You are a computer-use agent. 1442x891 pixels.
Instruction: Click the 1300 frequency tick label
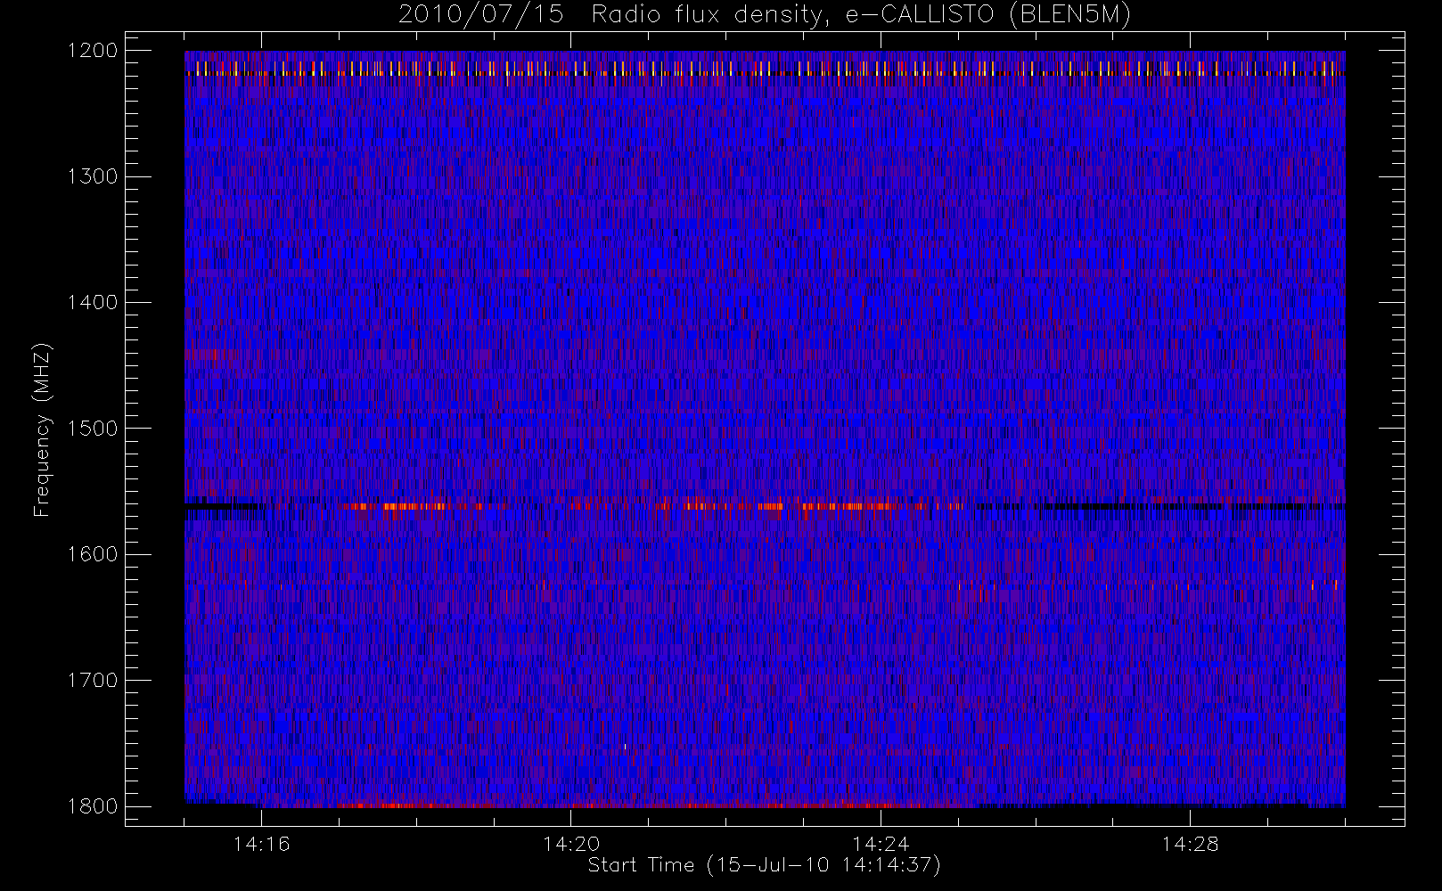click(93, 176)
